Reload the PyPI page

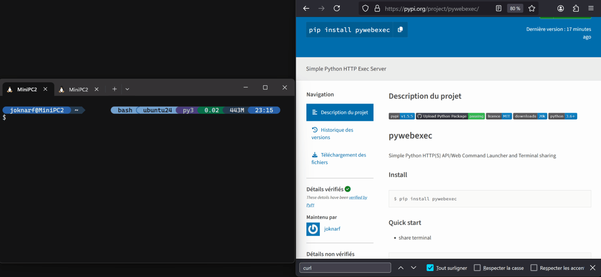[x=337, y=8]
